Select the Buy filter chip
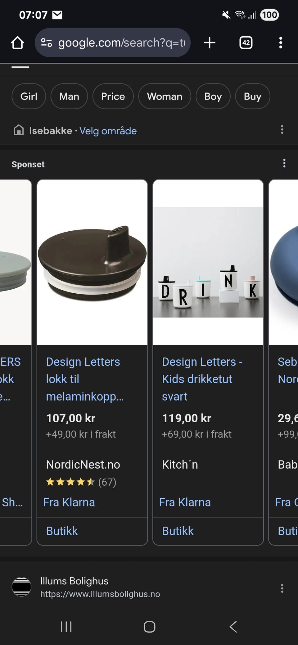The height and width of the screenshot is (645, 298). tap(253, 96)
